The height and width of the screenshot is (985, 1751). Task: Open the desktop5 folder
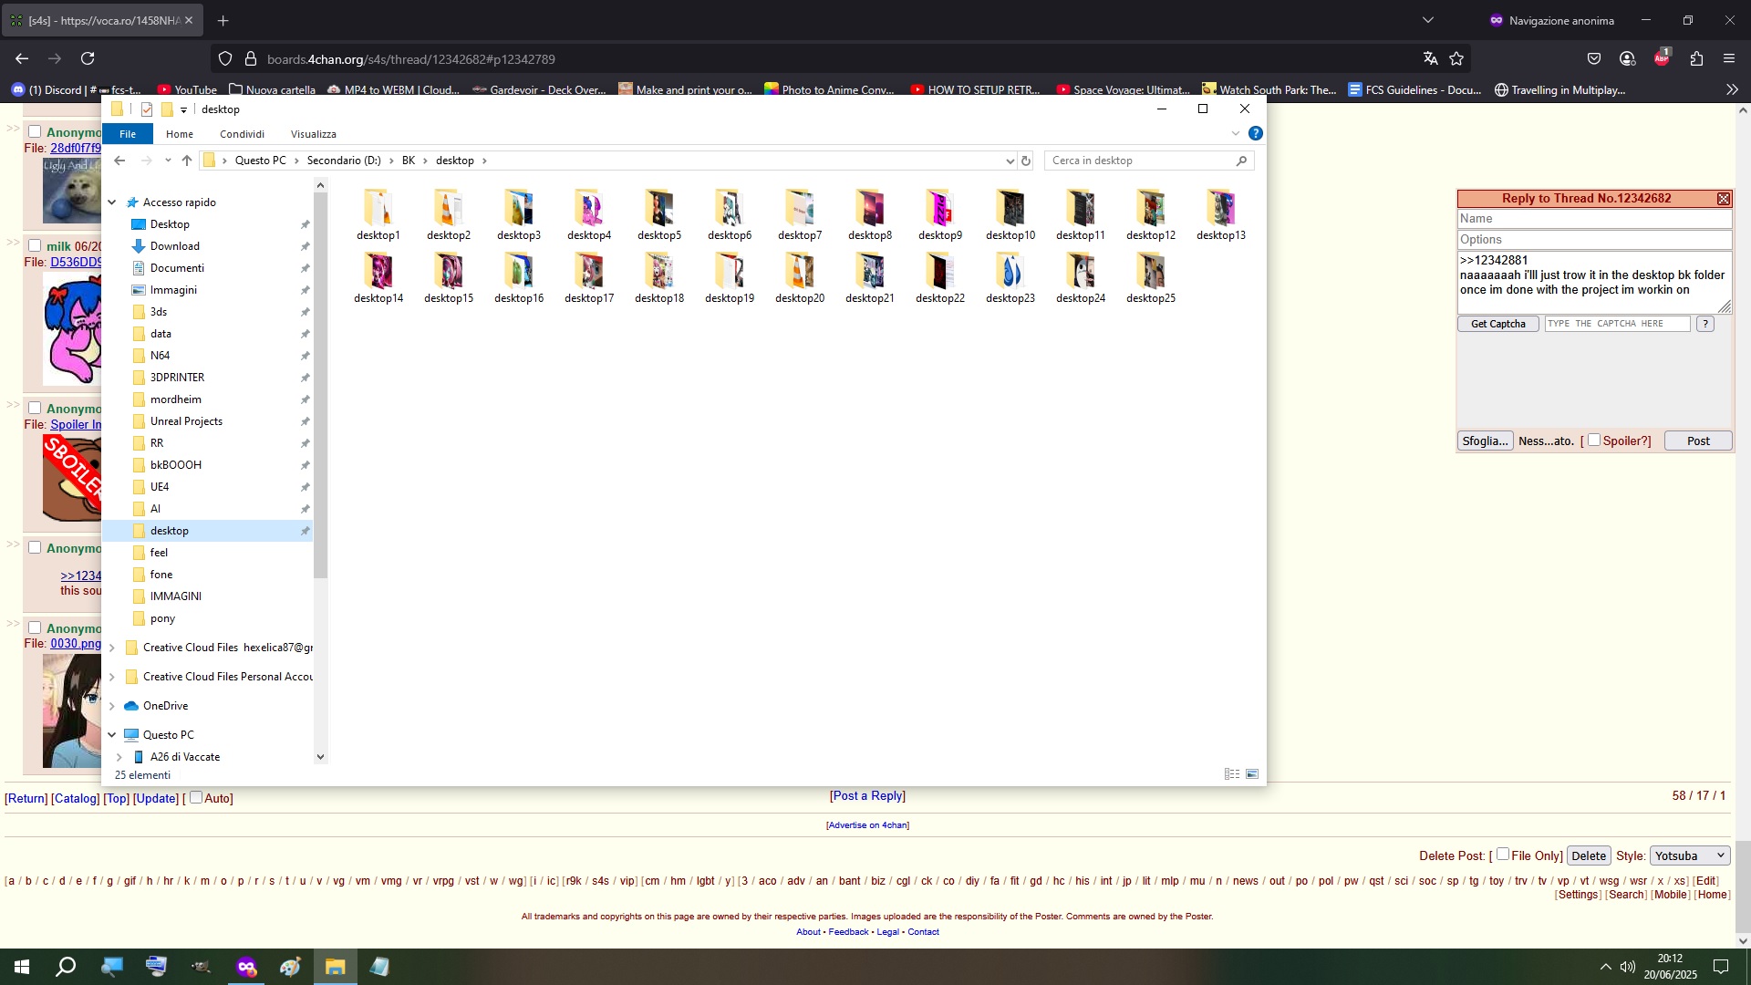[659, 215]
